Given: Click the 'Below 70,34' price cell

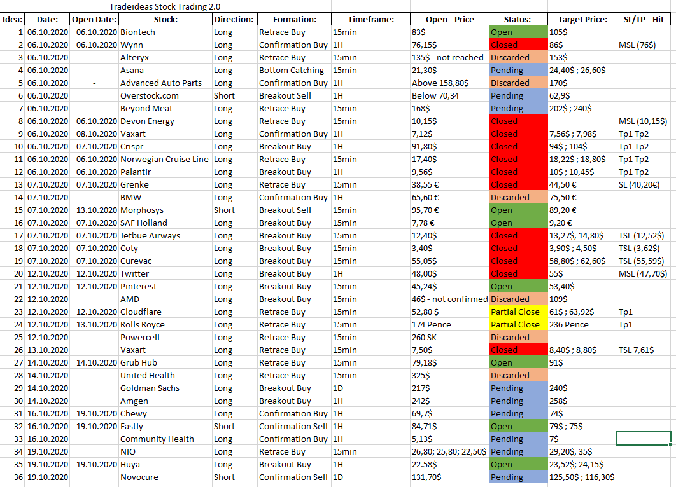Looking at the screenshot, I should click(449, 95).
